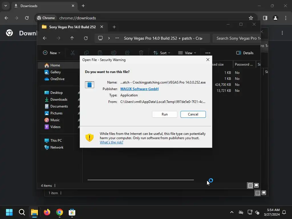Open Chrome's three-dot menu
Image resolution: width=292 pixels, height=219 pixels.
pos(286,18)
